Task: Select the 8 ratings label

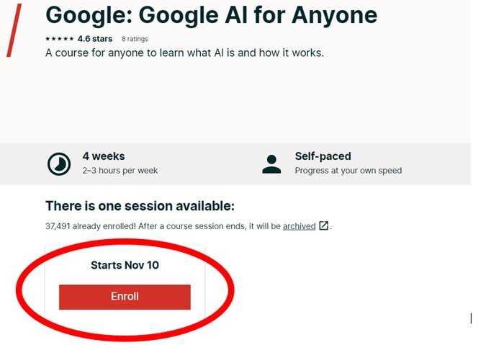Action: 135,39
